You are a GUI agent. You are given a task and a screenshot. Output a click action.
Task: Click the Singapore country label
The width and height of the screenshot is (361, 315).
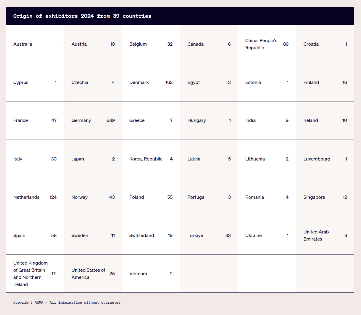tap(314, 197)
